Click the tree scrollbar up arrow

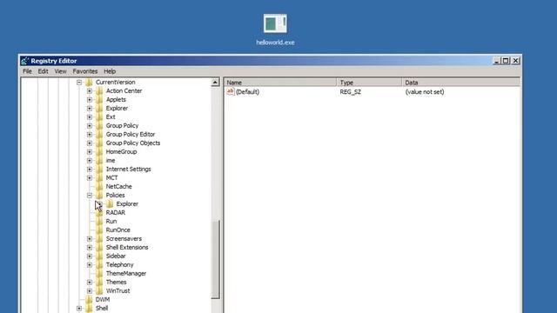point(215,83)
